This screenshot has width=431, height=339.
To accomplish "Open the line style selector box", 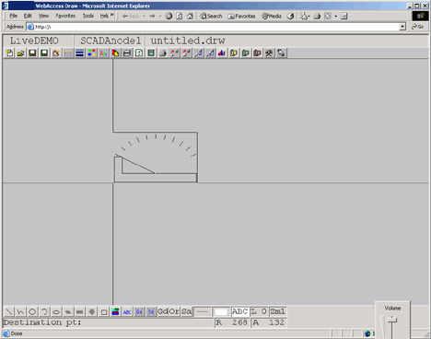I will point(203,312).
